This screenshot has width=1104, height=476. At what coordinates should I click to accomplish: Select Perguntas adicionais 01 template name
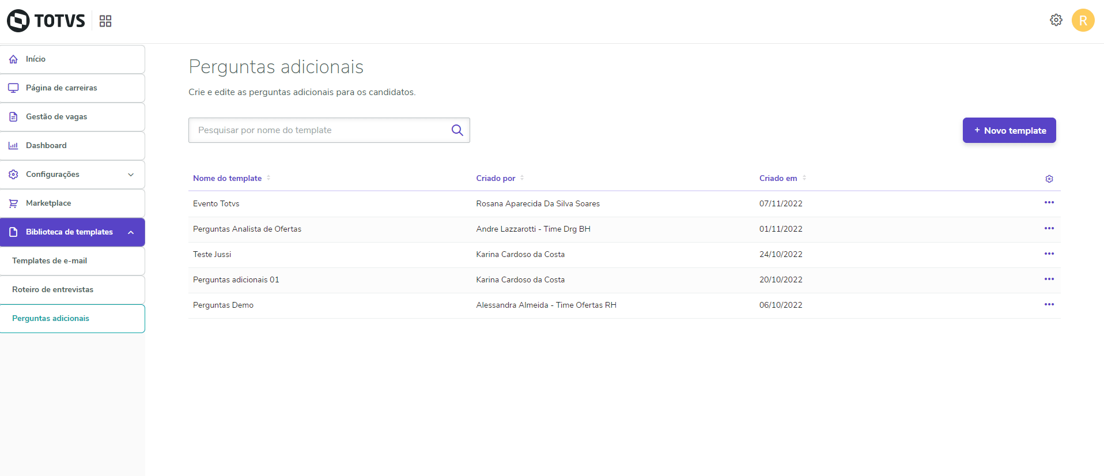pos(236,280)
